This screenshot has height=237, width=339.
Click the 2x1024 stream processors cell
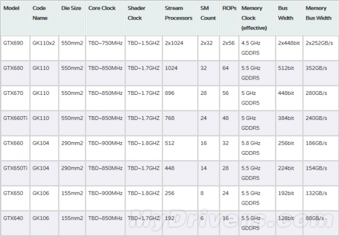pyautogui.click(x=180, y=48)
